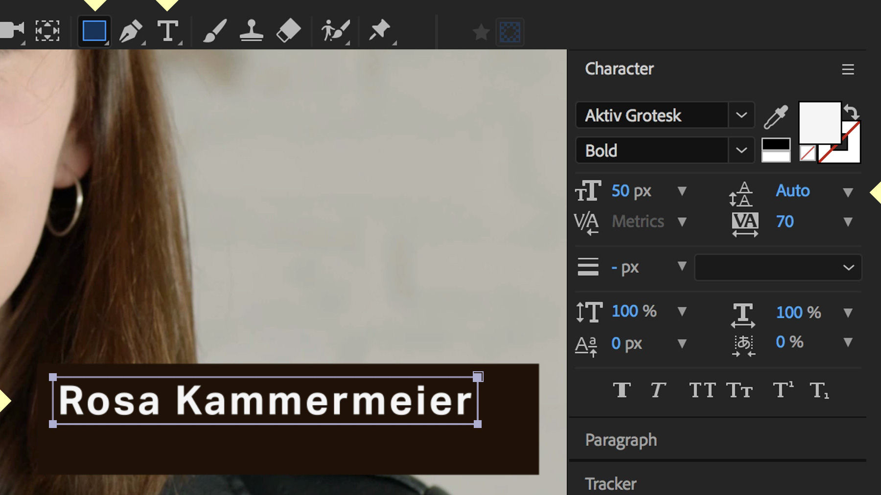Expand the Paragraph panel
Screen dimensions: 881x495
(x=620, y=440)
